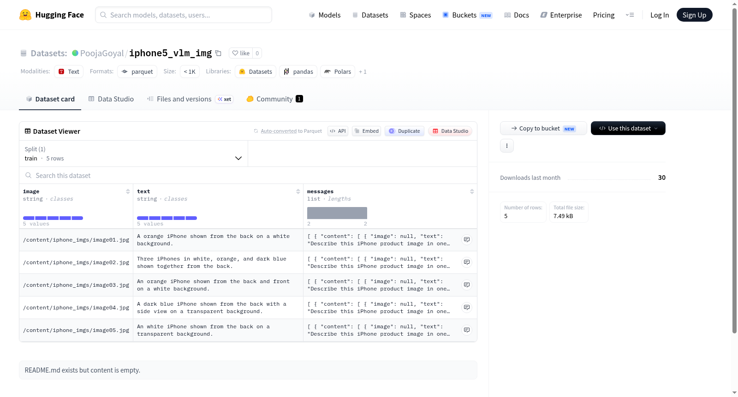Expand the Split train selector
The width and height of the screenshot is (738, 397).
[133, 154]
